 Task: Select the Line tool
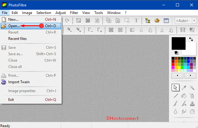click(176, 96)
